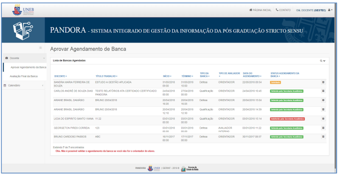338x174 pixels.
Task: Expand the Calendário sidebar menu
Action: pos(24,85)
